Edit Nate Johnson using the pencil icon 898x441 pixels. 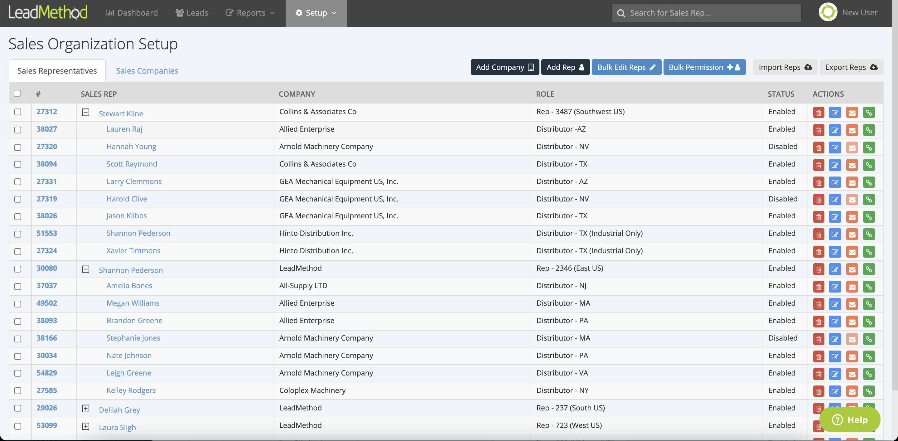coord(835,356)
